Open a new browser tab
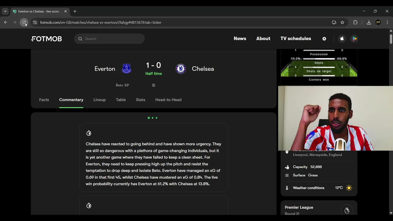Image resolution: width=393 pixels, height=221 pixels. click(75, 11)
